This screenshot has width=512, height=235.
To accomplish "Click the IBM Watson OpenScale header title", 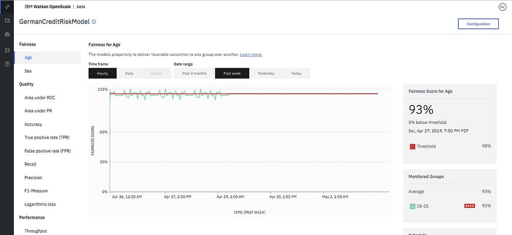I will [47, 7].
